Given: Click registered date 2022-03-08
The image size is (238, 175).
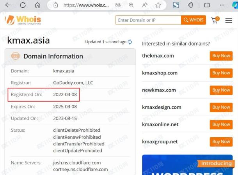Looking at the screenshot, I should click(65, 94).
